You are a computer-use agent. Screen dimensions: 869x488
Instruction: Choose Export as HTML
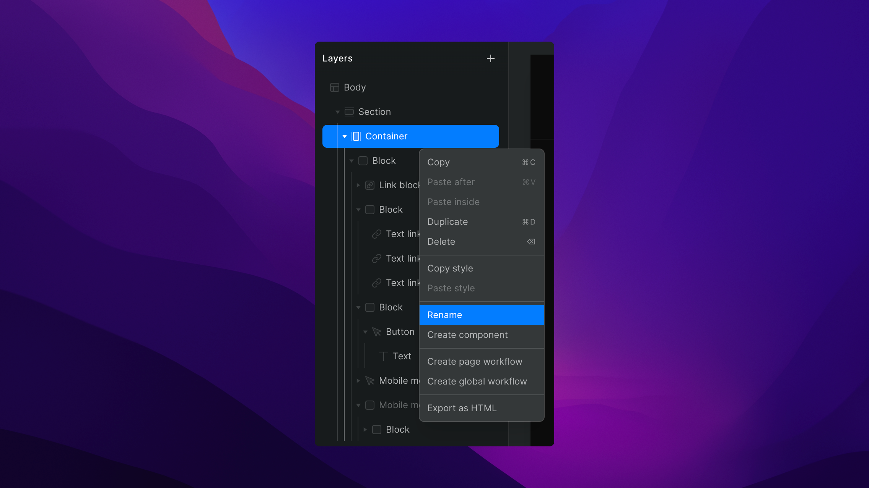coord(482,408)
